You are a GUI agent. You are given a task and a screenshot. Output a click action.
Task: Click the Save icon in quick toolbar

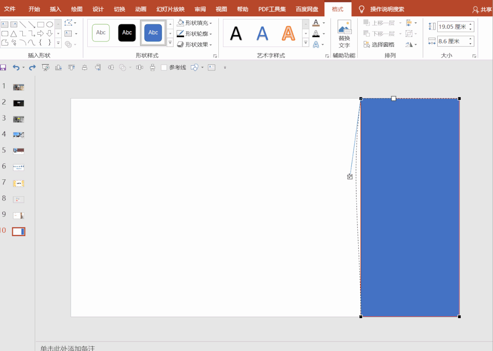point(3,68)
